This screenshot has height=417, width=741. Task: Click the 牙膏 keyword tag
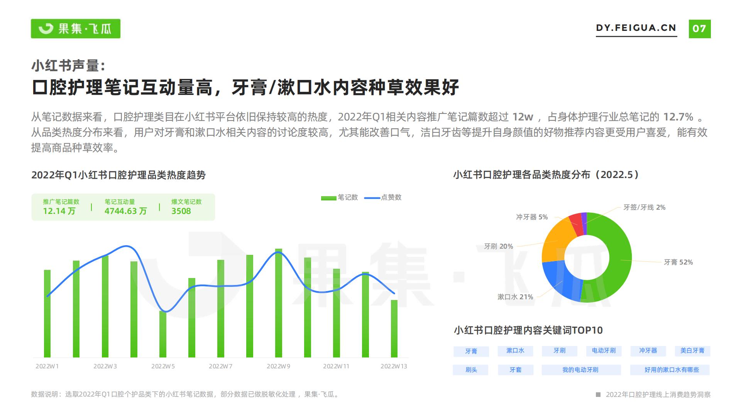tap(471, 351)
